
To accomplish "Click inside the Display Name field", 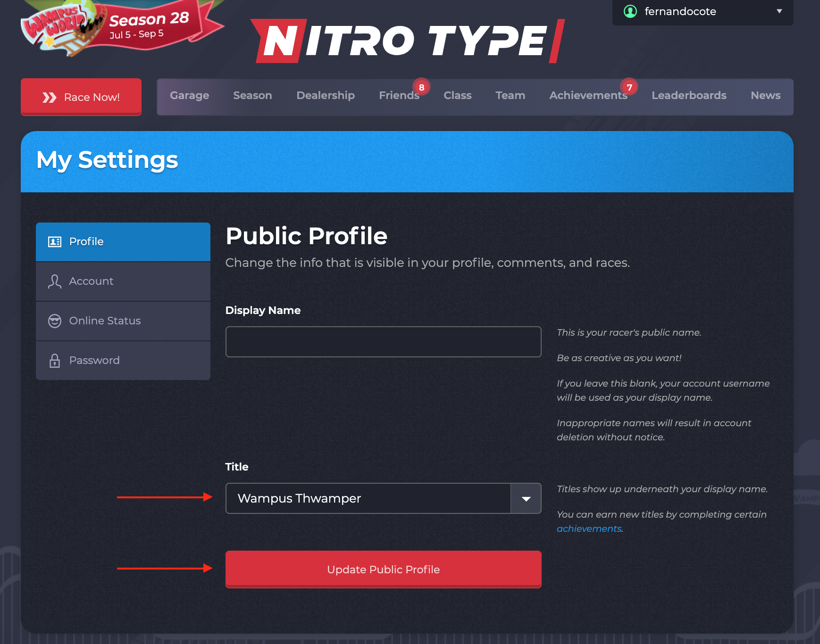I will [x=383, y=341].
